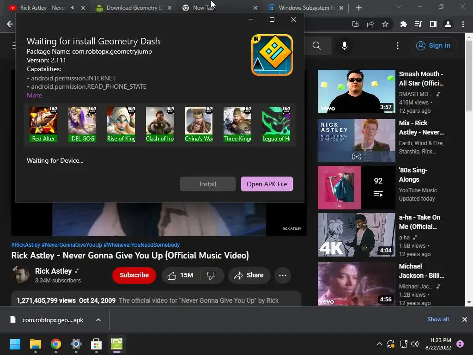
Task: Open Settings gear from the taskbar
Action: (76, 344)
